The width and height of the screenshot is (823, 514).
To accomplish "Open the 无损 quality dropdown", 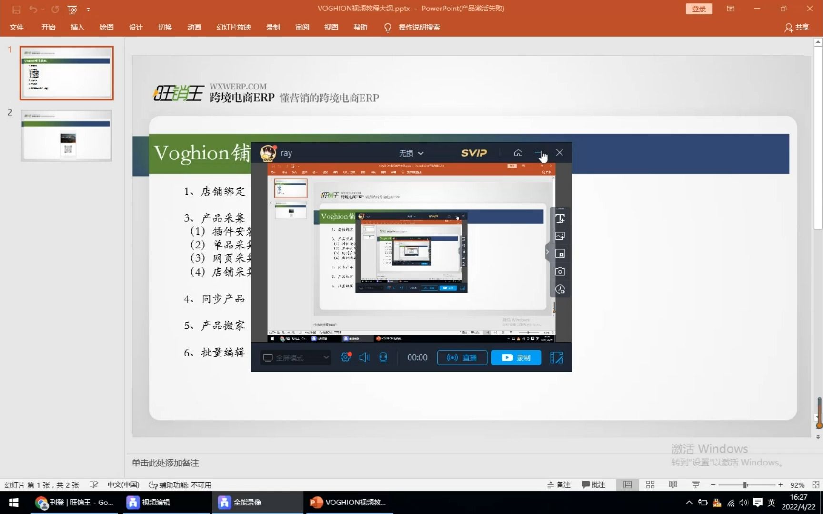I will click(411, 153).
